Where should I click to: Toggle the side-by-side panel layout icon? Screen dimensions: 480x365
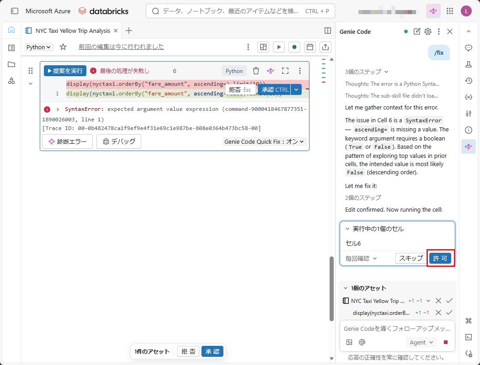click(327, 31)
